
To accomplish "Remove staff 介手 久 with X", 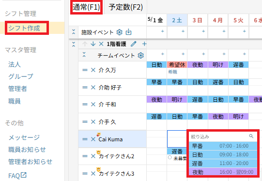I will pos(93,122).
